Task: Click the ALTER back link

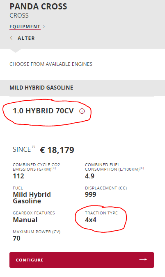Action: click(26, 38)
